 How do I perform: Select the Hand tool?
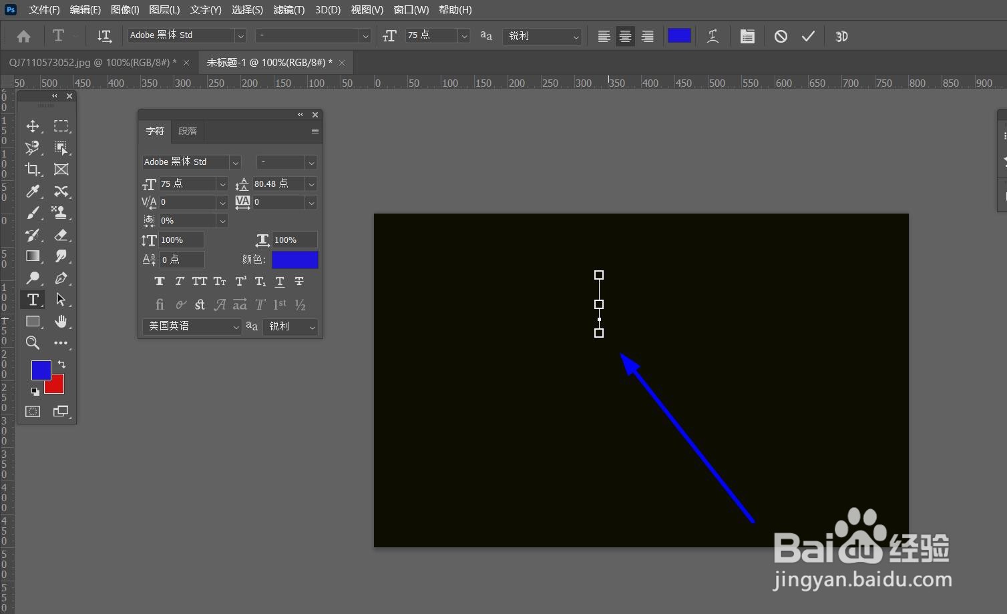(x=61, y=322)
